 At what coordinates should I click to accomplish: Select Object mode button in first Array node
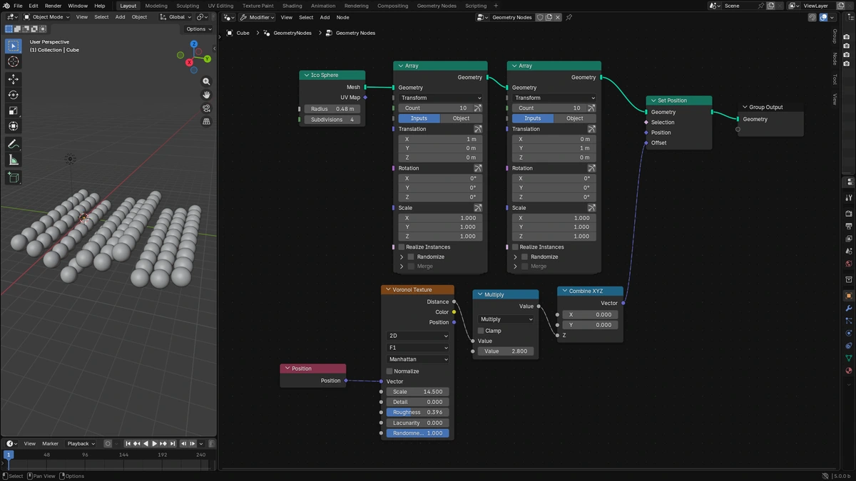click(461, 118)
